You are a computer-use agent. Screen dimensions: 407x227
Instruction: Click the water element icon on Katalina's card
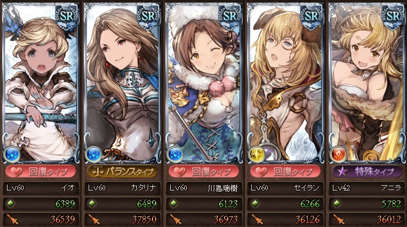pyautogui.click(x=93, y=155)
